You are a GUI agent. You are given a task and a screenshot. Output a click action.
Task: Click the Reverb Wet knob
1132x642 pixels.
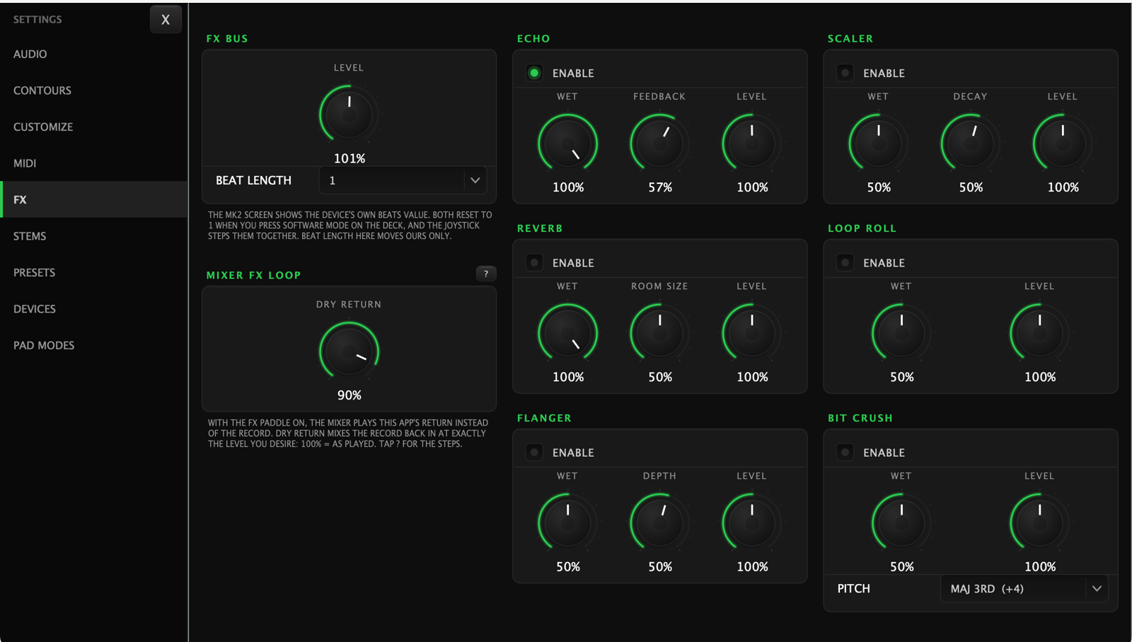pyautogui.click(x=567, y=332)
